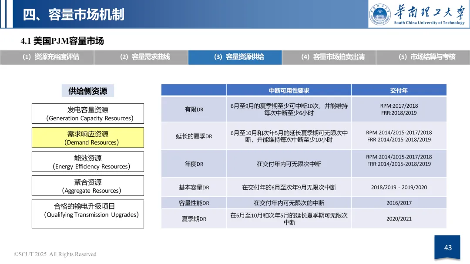Image resolution: width=470 pixels, height=264 pixels.
Task: Click the cell 在交付年内可无限次中断
Action: (289, 164)
